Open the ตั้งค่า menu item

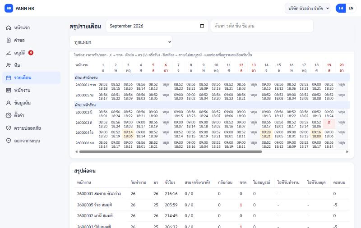(32, 115)
